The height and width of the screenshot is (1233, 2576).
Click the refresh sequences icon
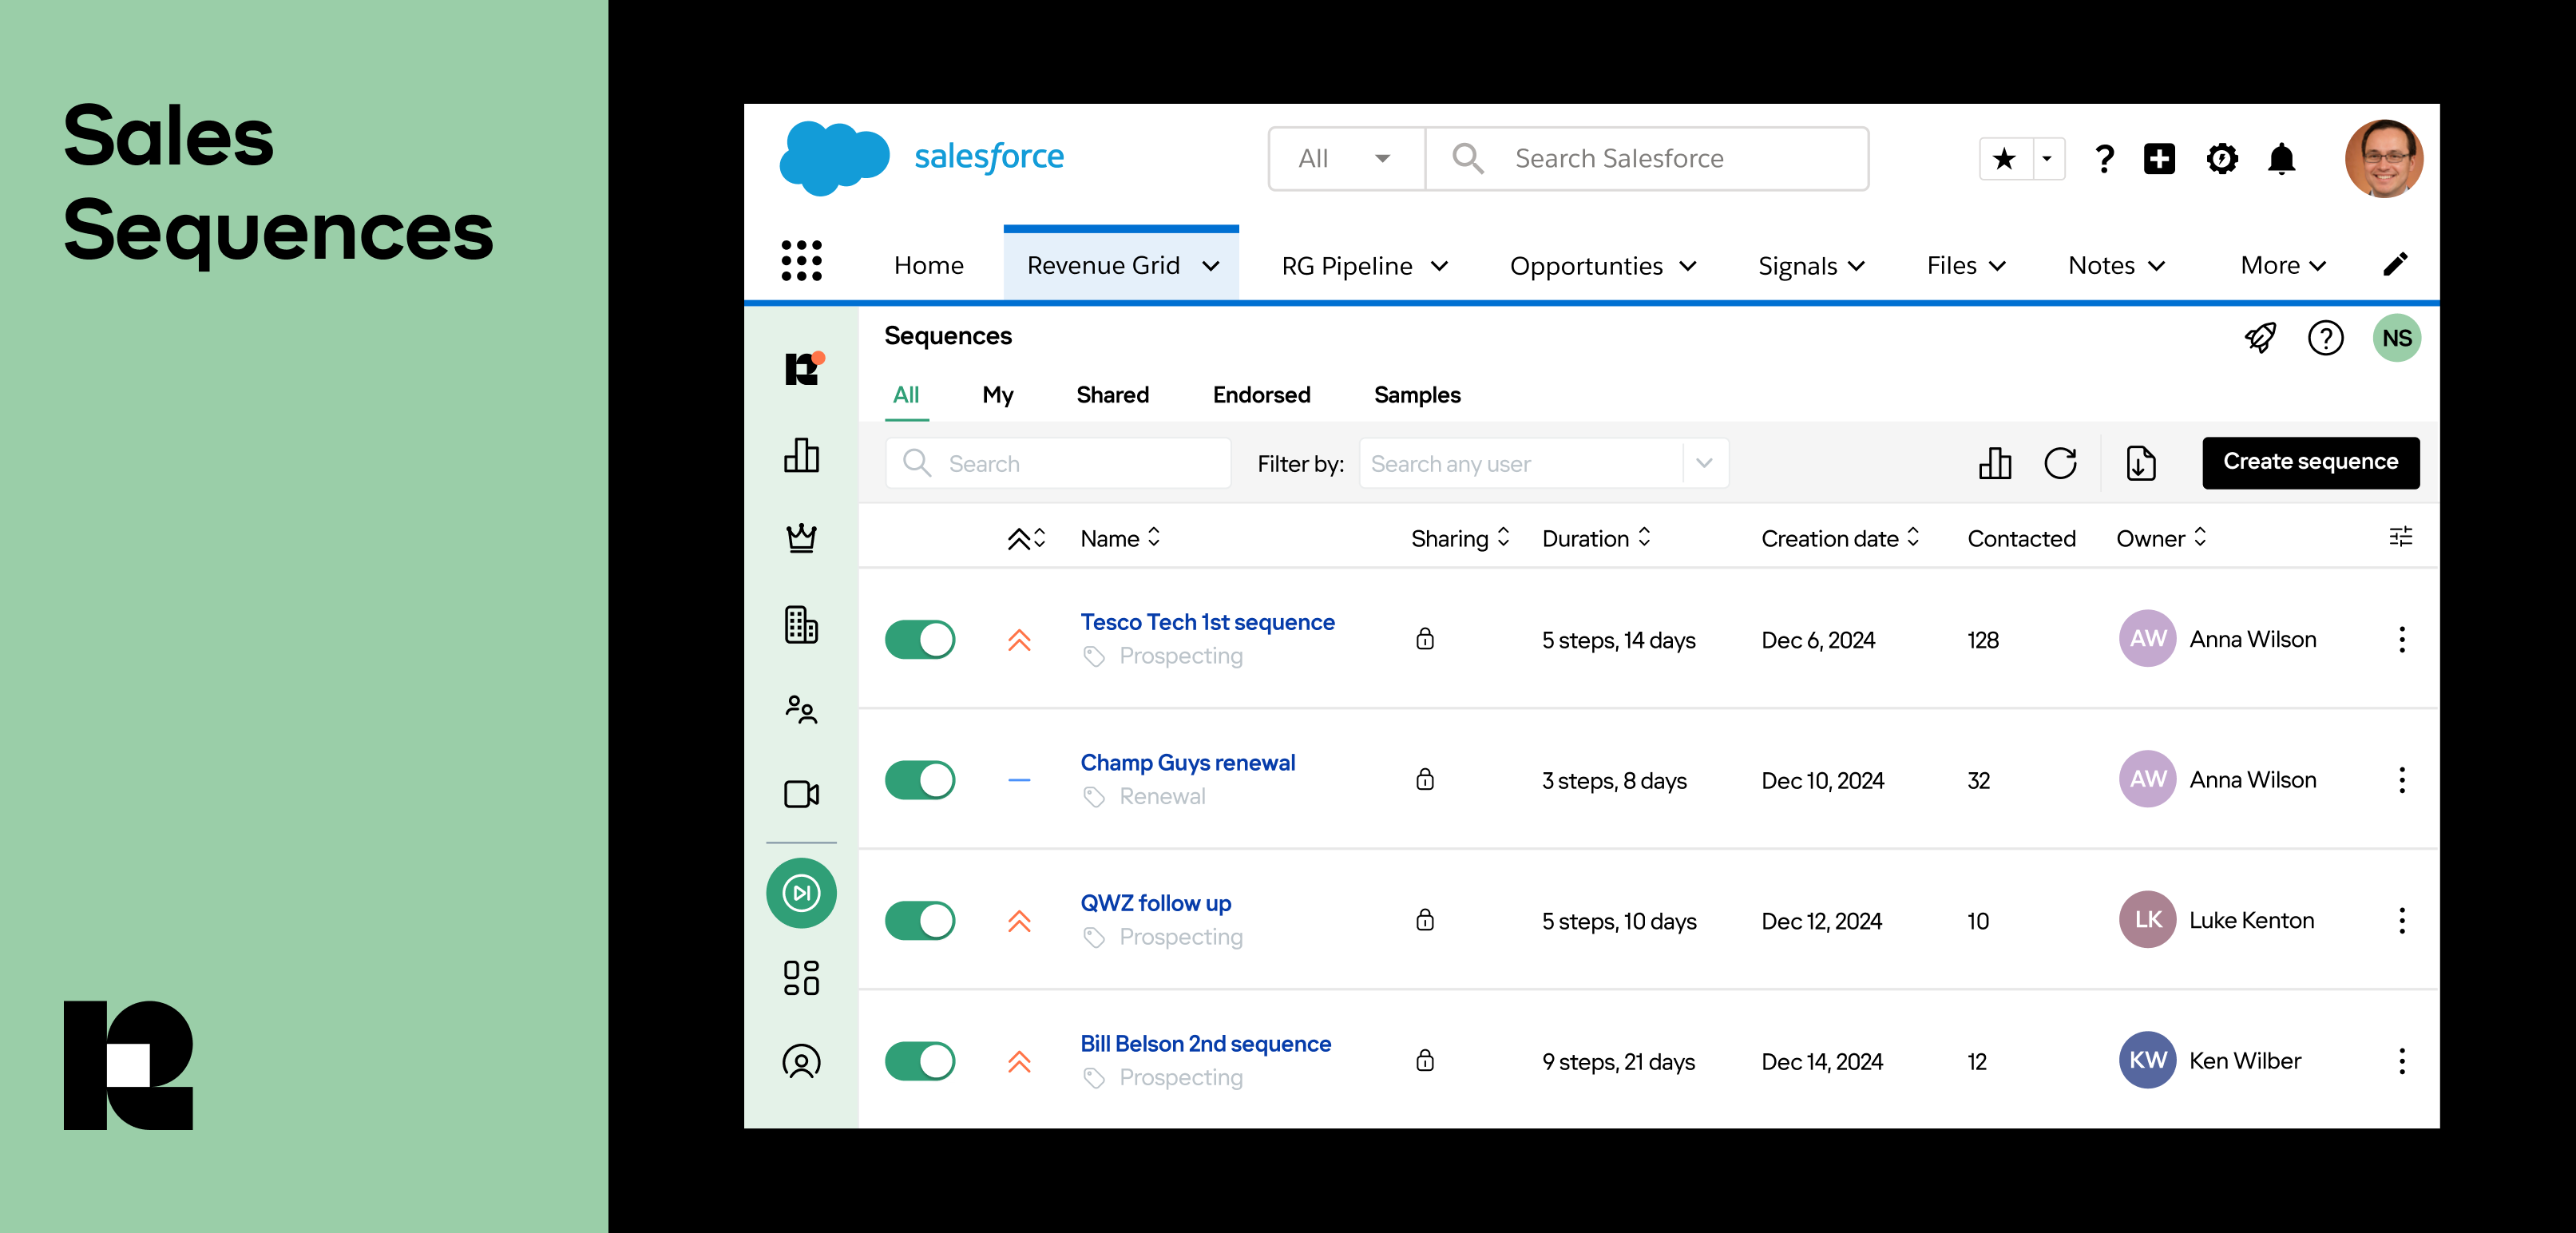(x=2060, y=463)
